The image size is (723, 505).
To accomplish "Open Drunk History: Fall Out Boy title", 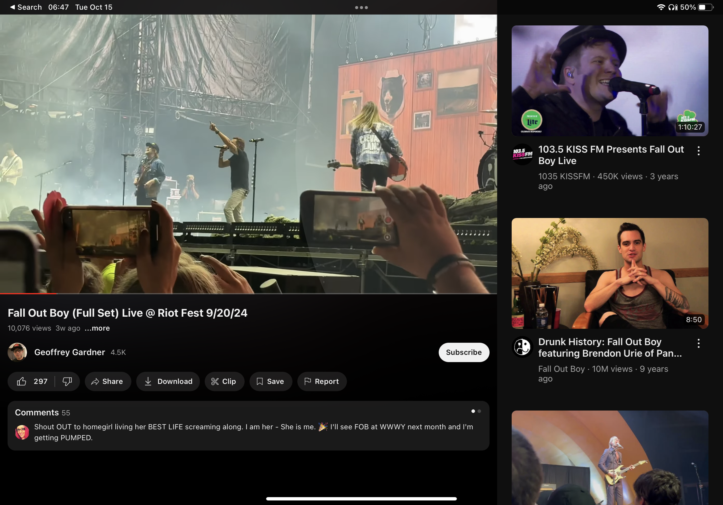I will coord(610,347).
